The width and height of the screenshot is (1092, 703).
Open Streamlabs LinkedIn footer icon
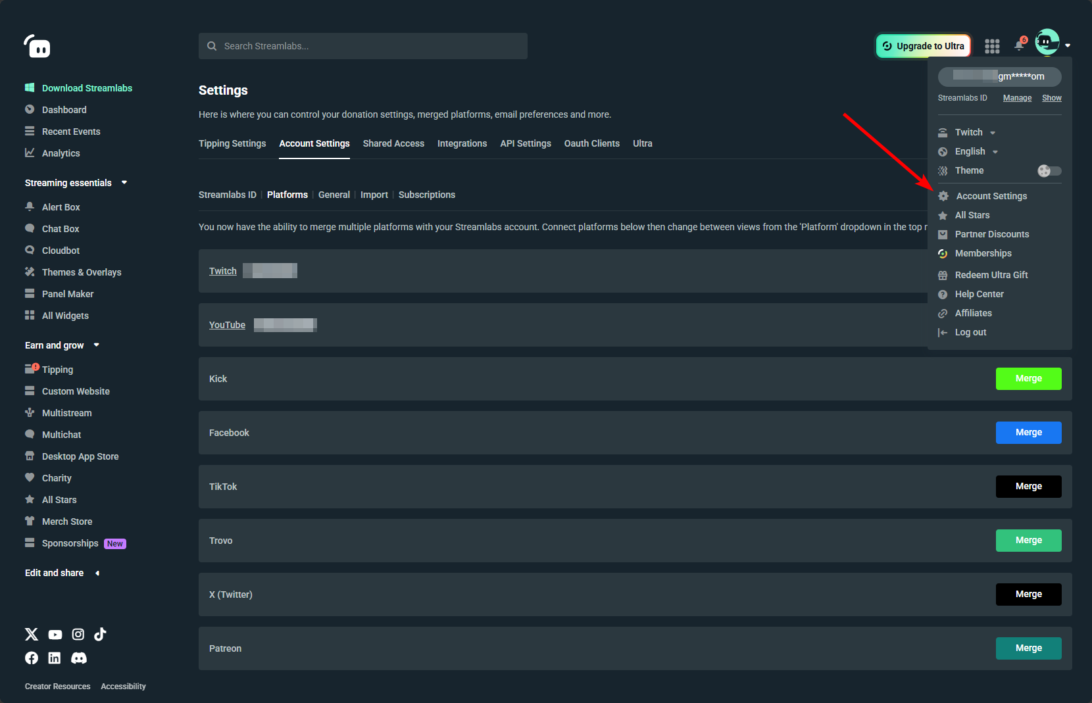click(55, 658)
